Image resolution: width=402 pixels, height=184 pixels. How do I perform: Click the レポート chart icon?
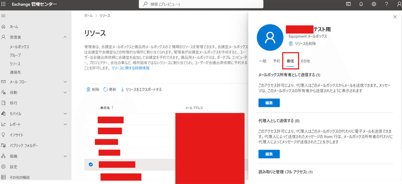(x=4, y=124)
